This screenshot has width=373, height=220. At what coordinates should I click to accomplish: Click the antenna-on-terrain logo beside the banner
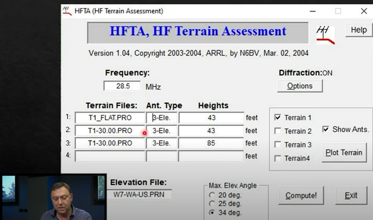(x=325, y=35)
